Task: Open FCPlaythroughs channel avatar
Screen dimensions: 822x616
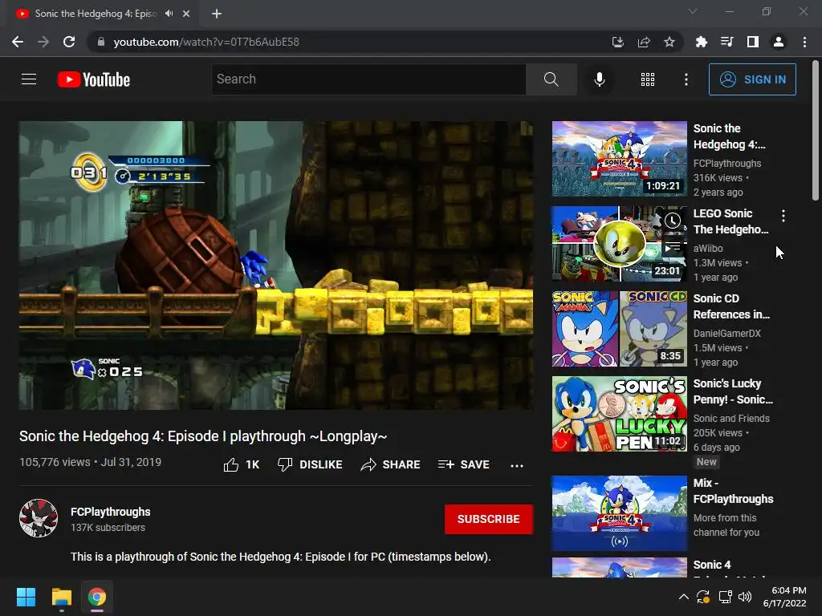Action: click(x=39, y=518)
